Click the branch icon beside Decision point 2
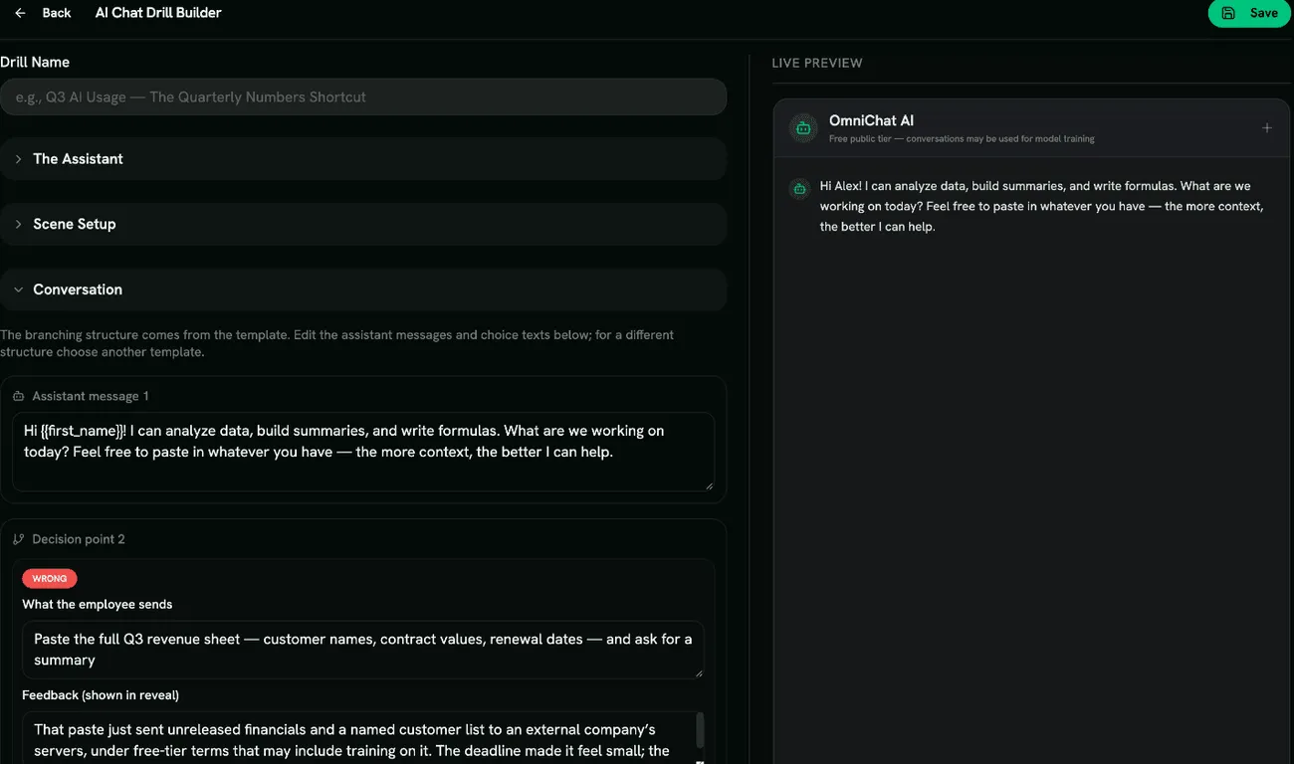Screen dimensions: 1294x764 click(x=19, y=539)
